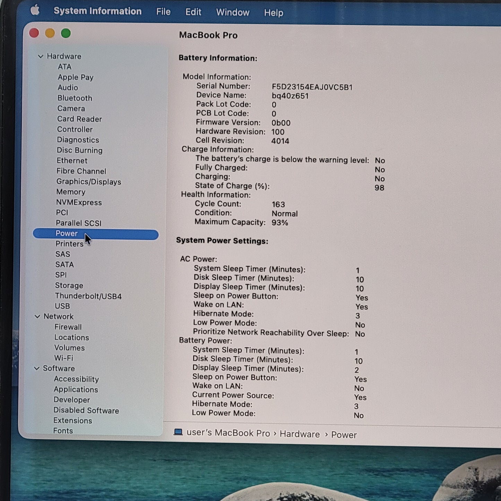Collapse the Network section chevron

coord(37,316)
